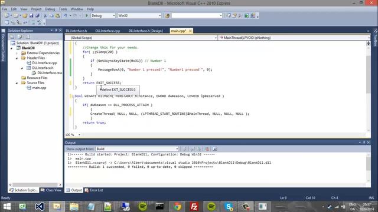Toggle word wrap in the Output window

tap(215, 149)
